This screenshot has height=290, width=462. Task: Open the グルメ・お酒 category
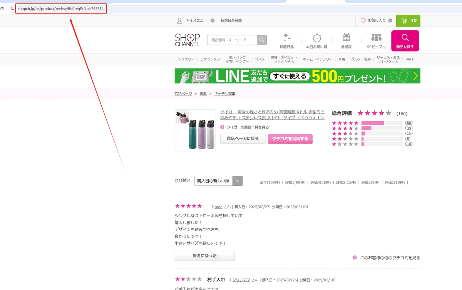click(x=361, y=59)
